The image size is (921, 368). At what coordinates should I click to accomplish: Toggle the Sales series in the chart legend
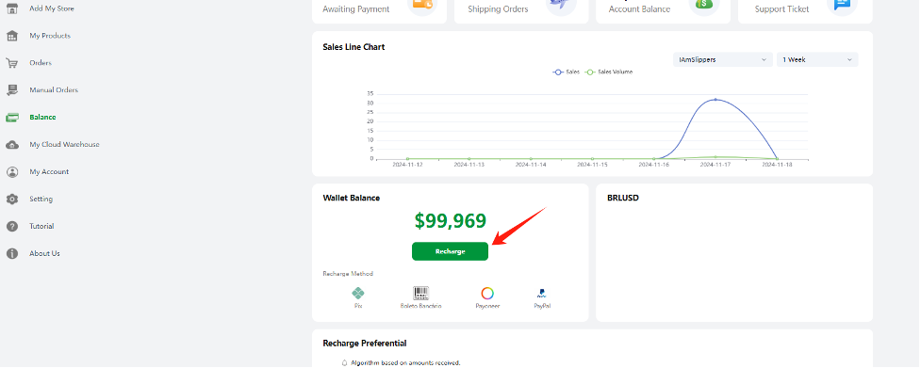coord(566,72)
